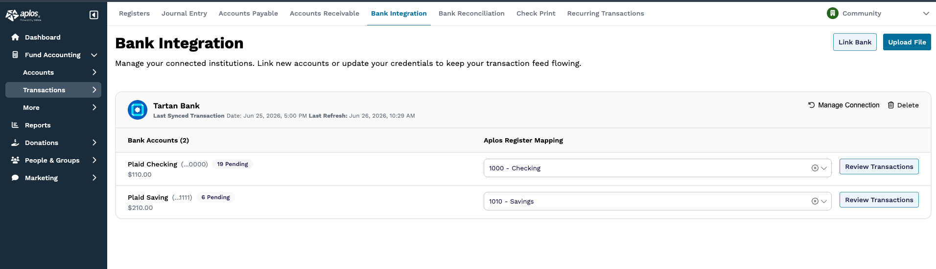The width and height of the screenshot is (936, 269).
Task: Expand the People & Groups arrow
Action: (x=94, y=160)
